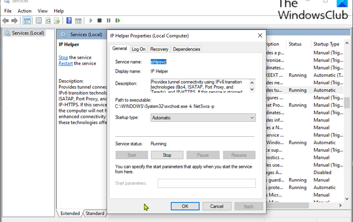The height and width of the screenshot is (222, 353).
Task: Click the horizontal scrollbar right arrow
Action: [340, 205]
